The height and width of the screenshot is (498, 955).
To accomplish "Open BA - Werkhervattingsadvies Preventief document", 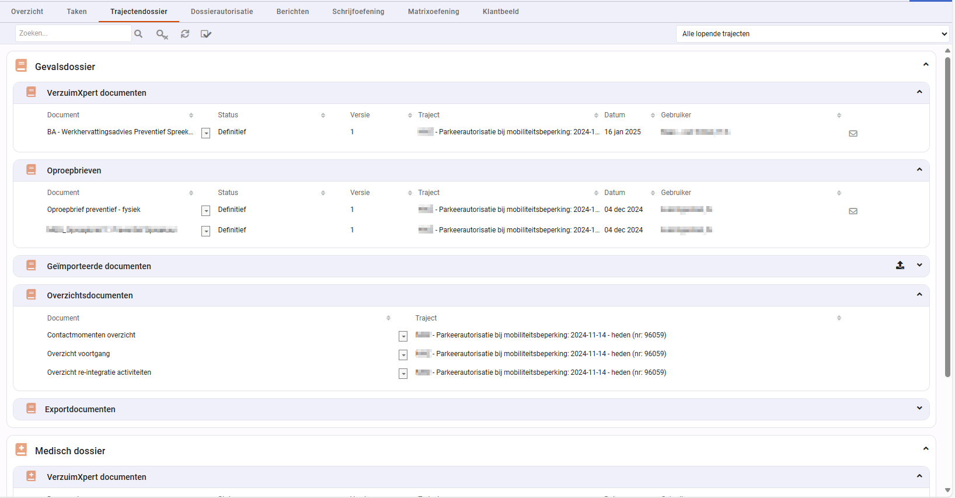I will 120,132.
